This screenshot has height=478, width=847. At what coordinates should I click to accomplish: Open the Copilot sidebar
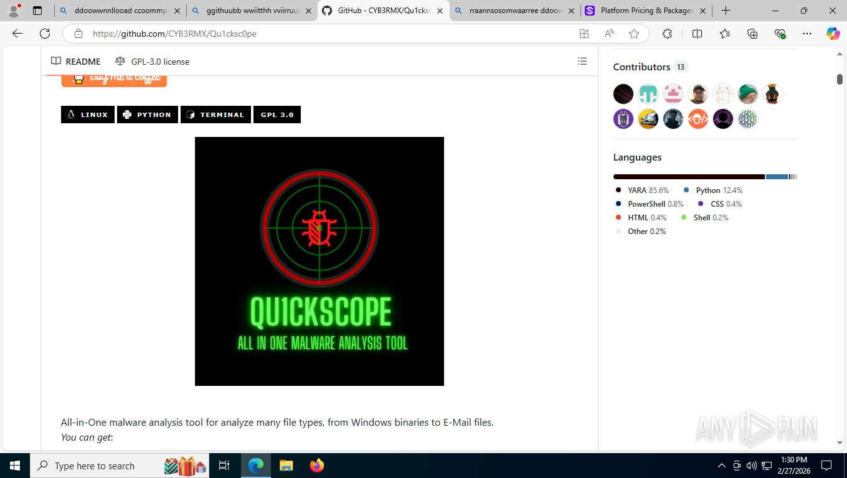(x=833, y=34)
